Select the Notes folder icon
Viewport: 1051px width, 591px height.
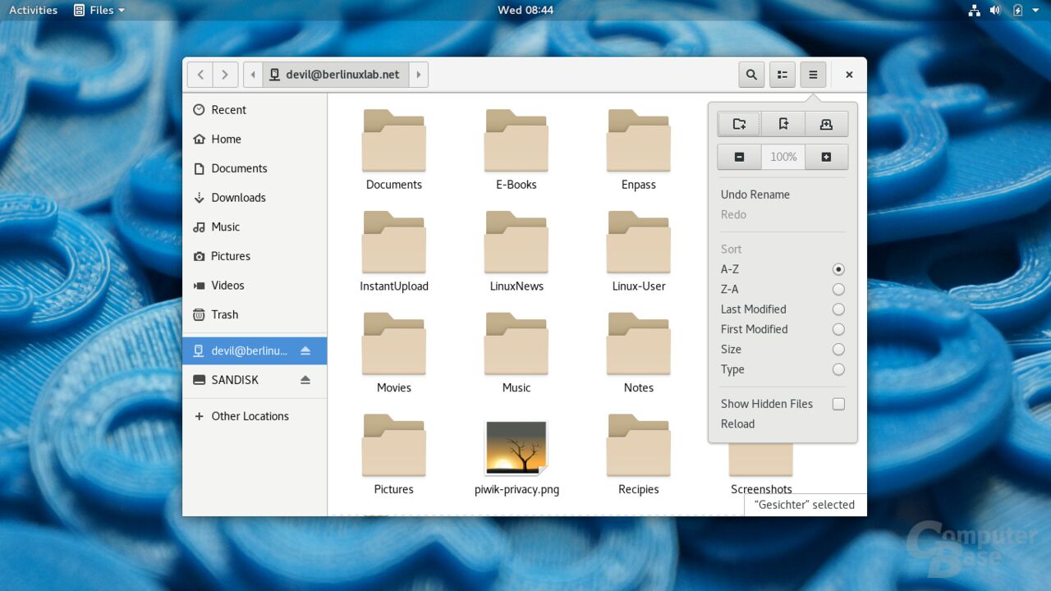point(639,344)
